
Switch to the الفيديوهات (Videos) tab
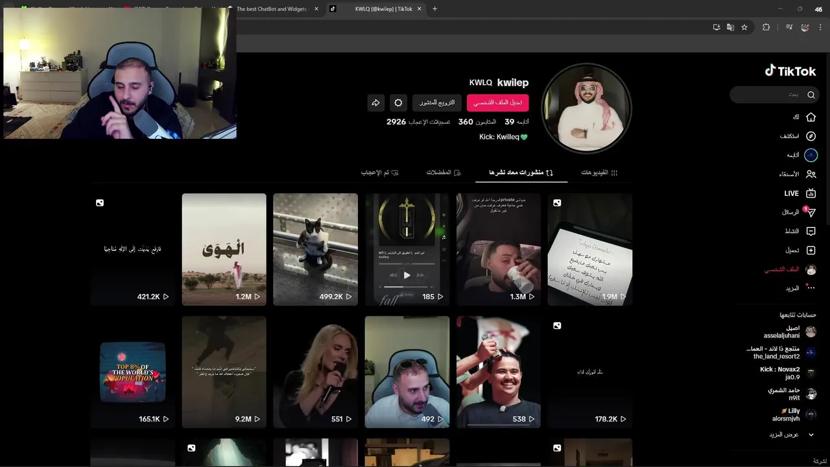pos(599,173)
